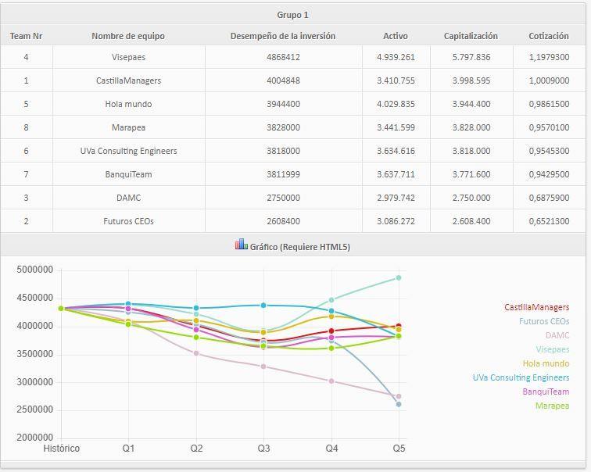Toggle Visepaes series in chart legend

pos(547,349)
